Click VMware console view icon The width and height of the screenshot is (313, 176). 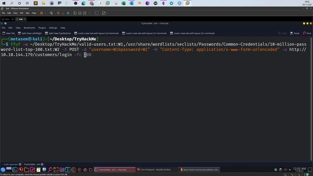point(97,13)
